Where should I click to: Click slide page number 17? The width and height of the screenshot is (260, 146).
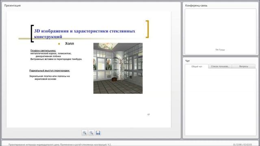tap(148, 114)
